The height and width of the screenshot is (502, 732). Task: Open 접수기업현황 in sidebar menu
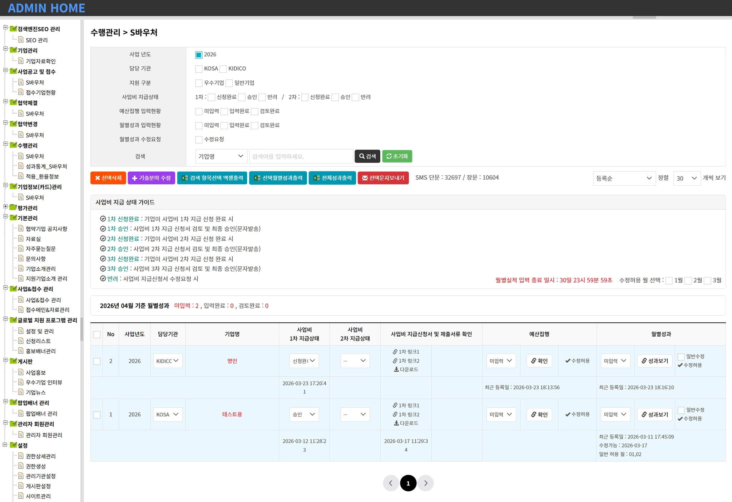[x=40, y=92]
